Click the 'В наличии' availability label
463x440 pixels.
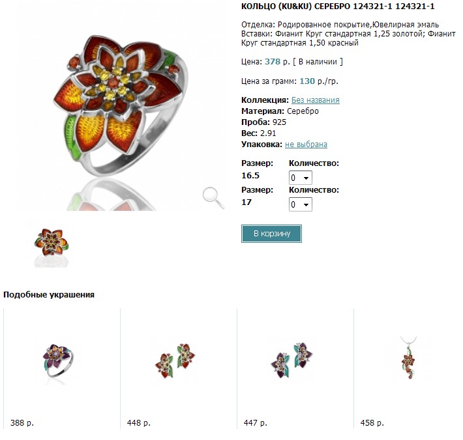318,62
